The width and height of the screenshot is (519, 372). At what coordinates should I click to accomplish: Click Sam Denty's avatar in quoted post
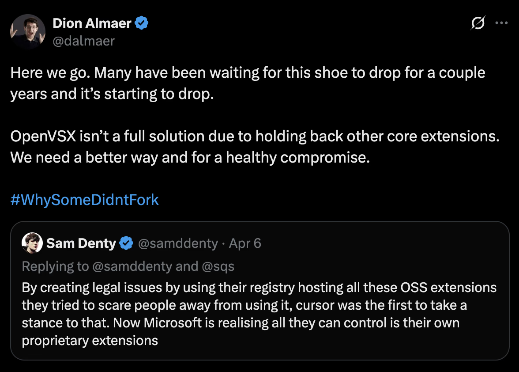(x=32, y=243)
